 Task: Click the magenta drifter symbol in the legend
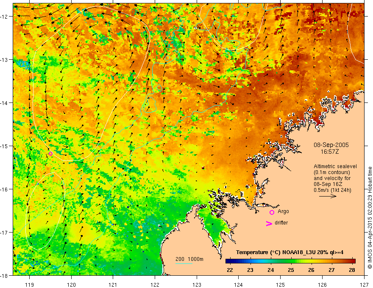pyautogui.click(x=269, y=223)
